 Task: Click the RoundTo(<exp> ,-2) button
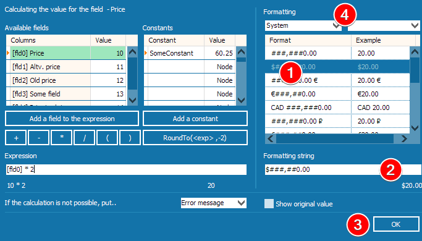(x=195, y=138)
